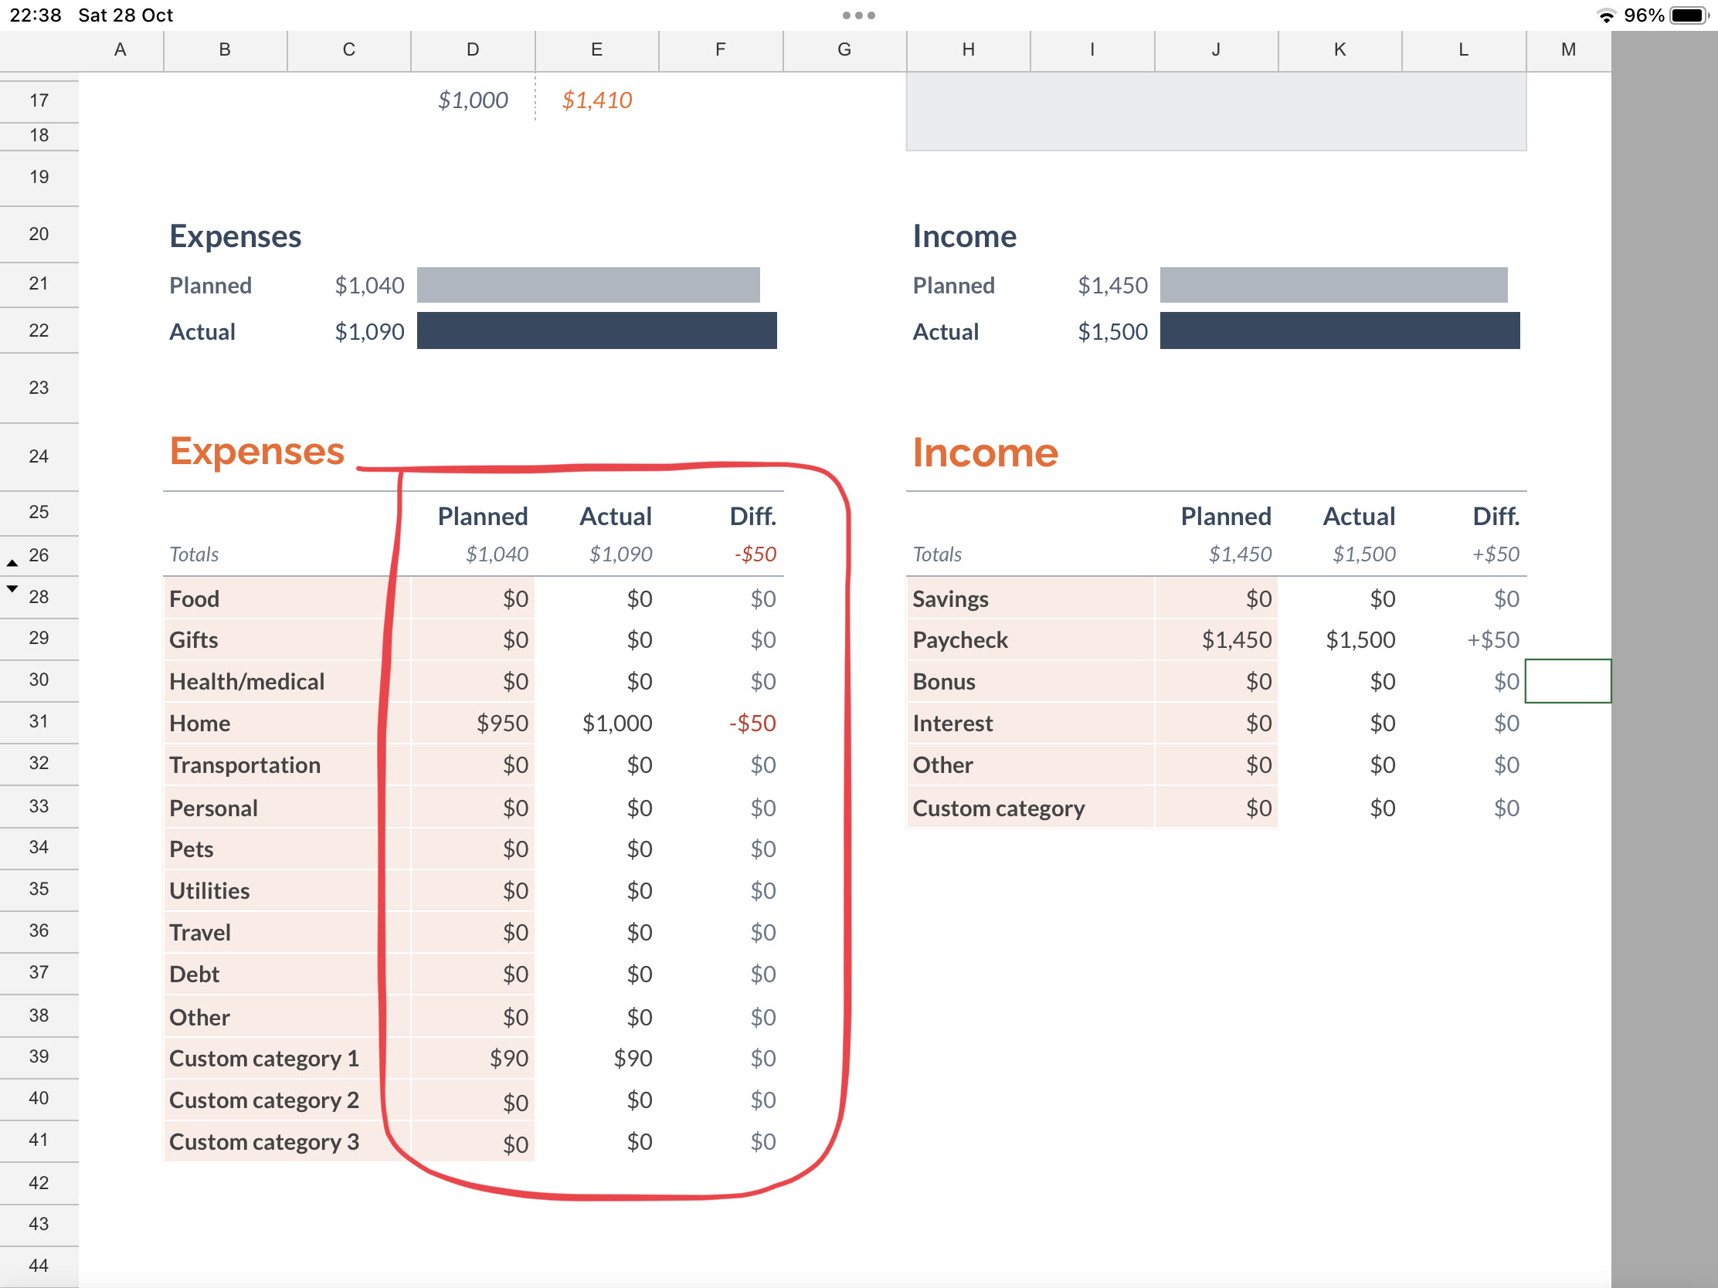Viewport: 1718px width, 1288px height.
Task: Select the Transportation category cell
Action: [245, 764]
